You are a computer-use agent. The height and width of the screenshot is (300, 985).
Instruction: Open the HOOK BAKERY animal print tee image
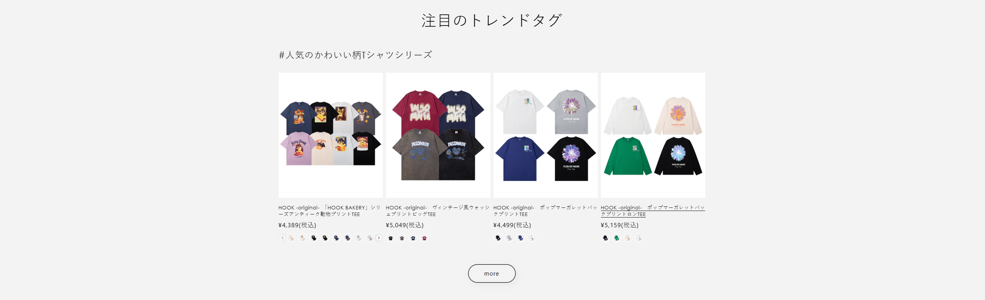[331, 135]
